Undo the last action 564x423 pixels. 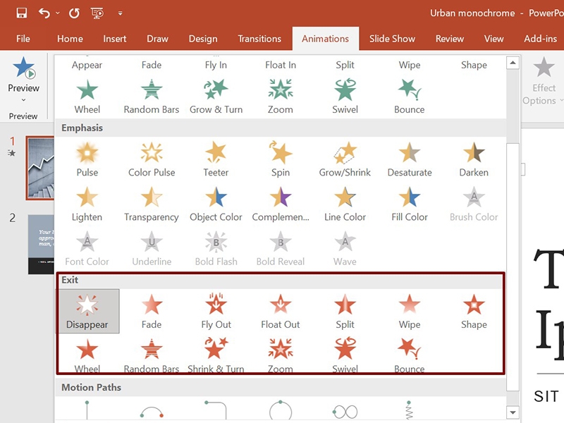(44, 13)
